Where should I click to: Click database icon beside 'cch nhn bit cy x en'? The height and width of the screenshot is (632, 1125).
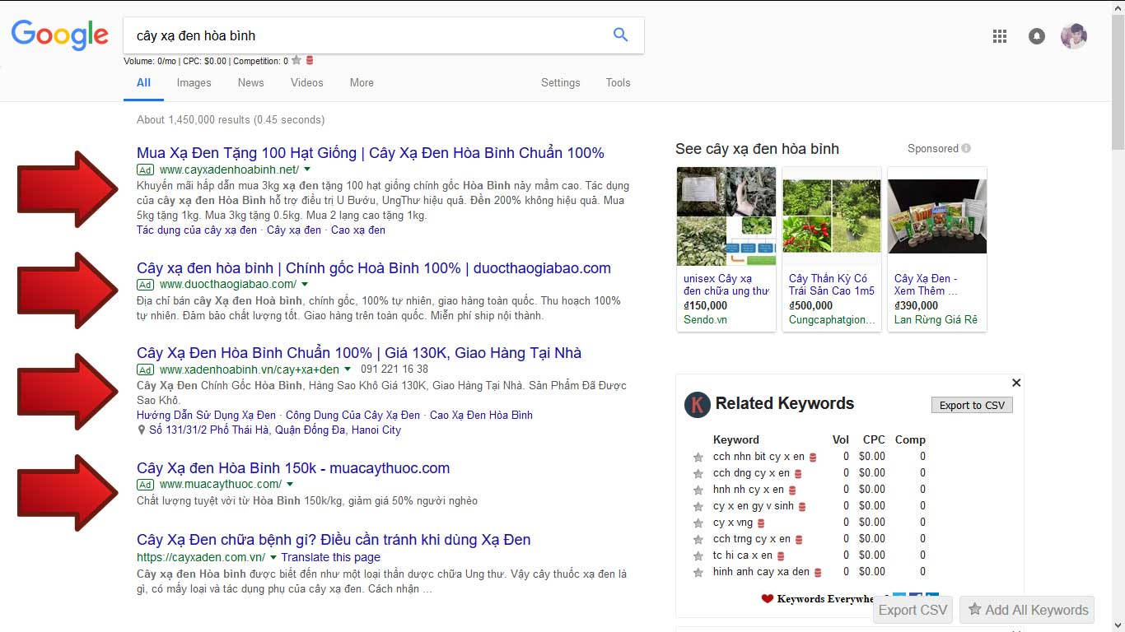tap(813, 457)
